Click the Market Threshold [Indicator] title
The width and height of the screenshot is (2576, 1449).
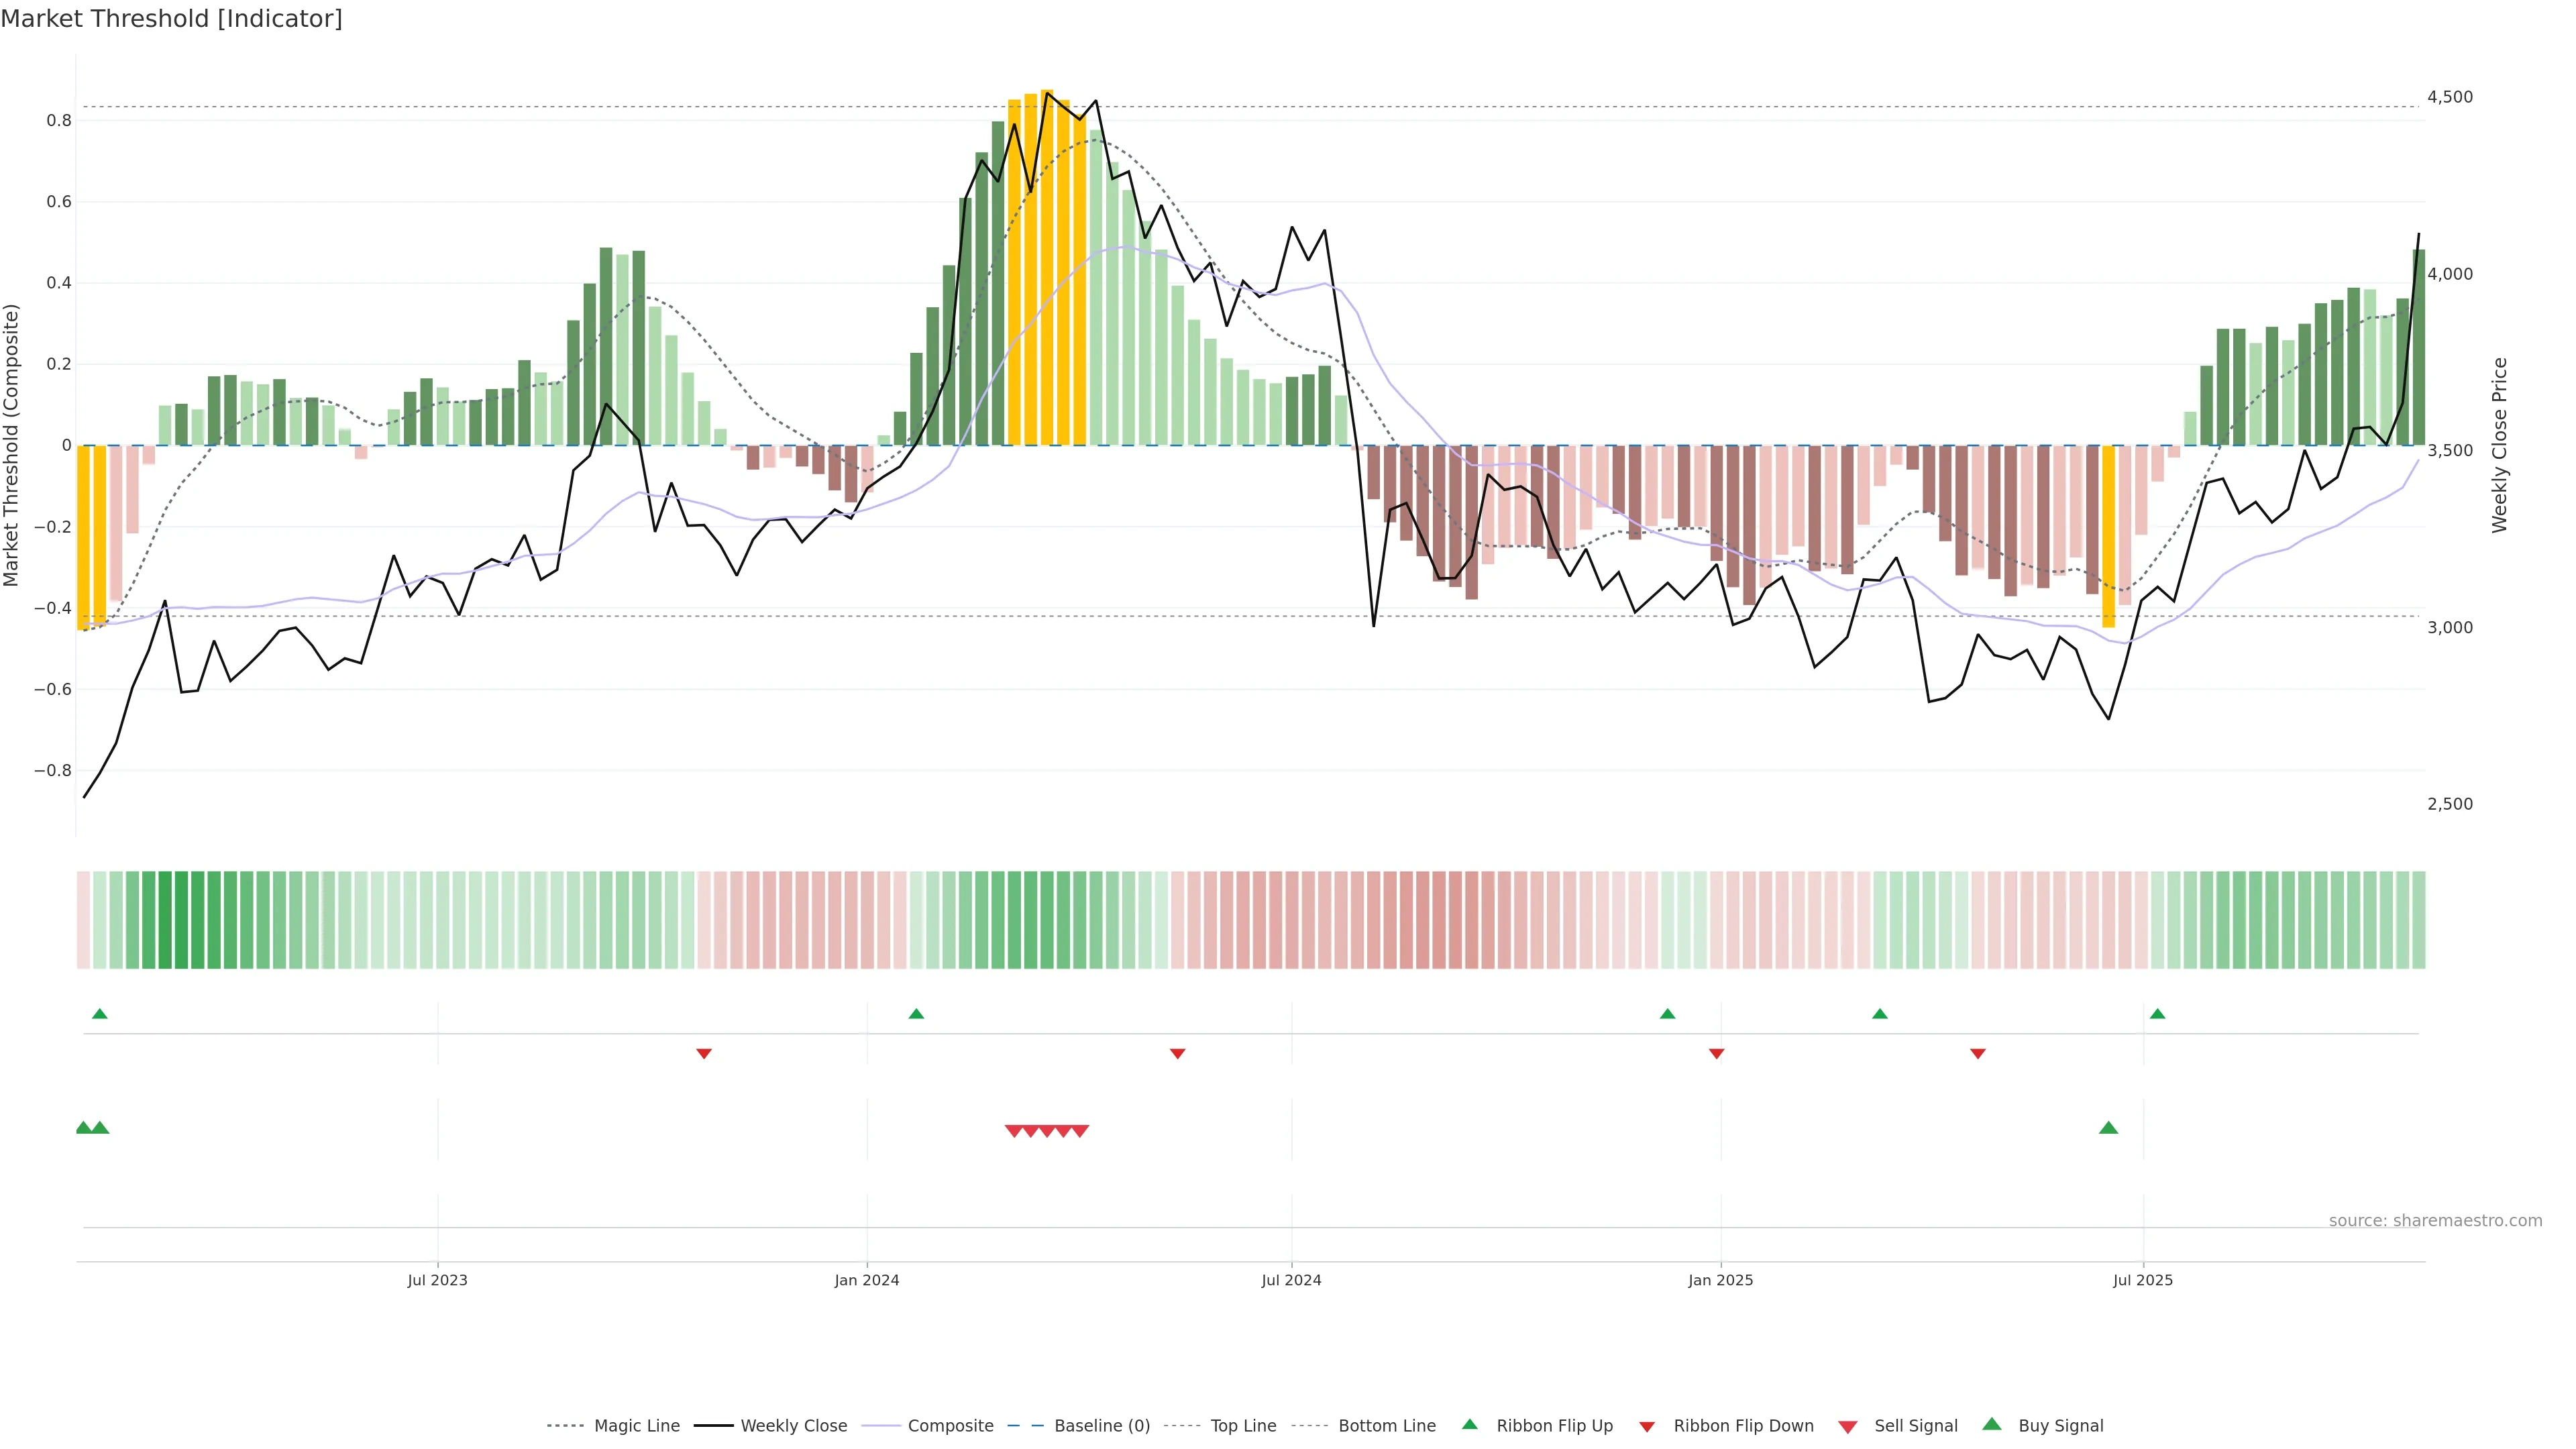click(171, 19)
